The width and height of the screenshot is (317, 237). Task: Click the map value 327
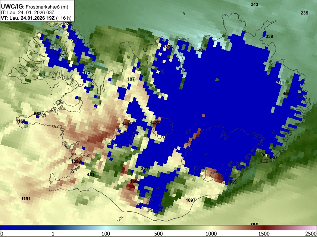click(145, 169)
